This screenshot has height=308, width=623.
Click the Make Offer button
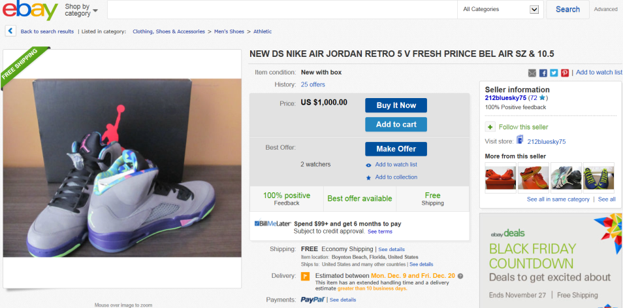click(x=396, y=149)
